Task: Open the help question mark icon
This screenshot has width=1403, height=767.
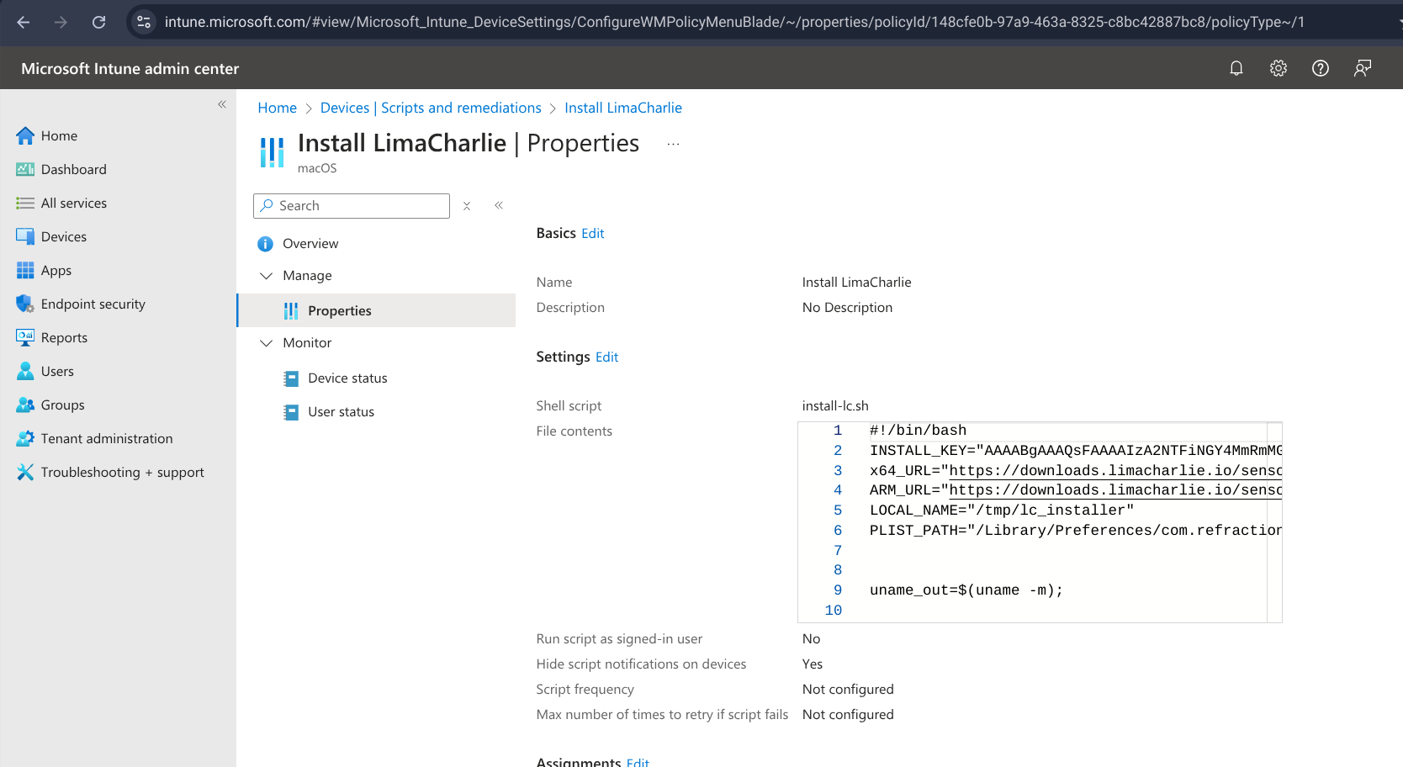Action: pyautogui.click(x=1320, y=68)
